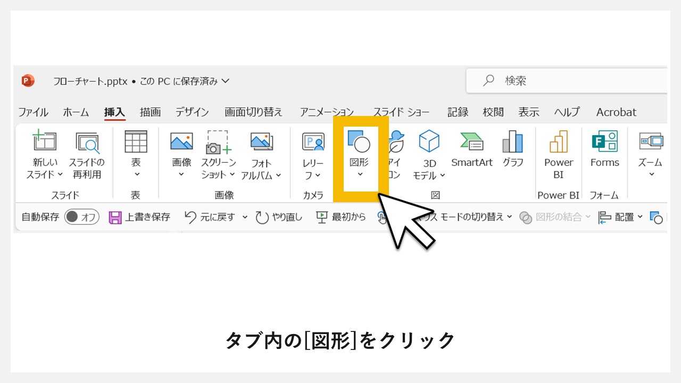Toggle 自動保存 (AutoSave) on
The height and width of the screenshot is (383, 681).
pos(82,217)
